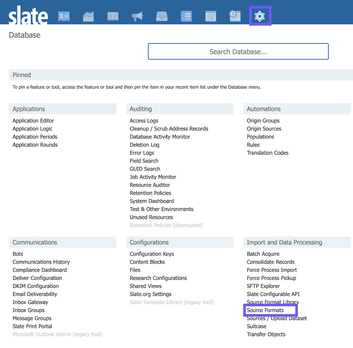
Task: Open Job Activity Monitor
Action: 153,177
